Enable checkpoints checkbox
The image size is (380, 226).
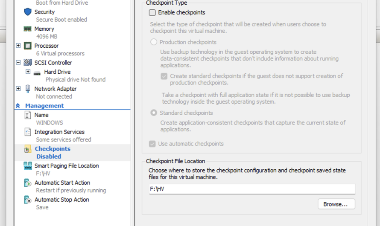152,13
